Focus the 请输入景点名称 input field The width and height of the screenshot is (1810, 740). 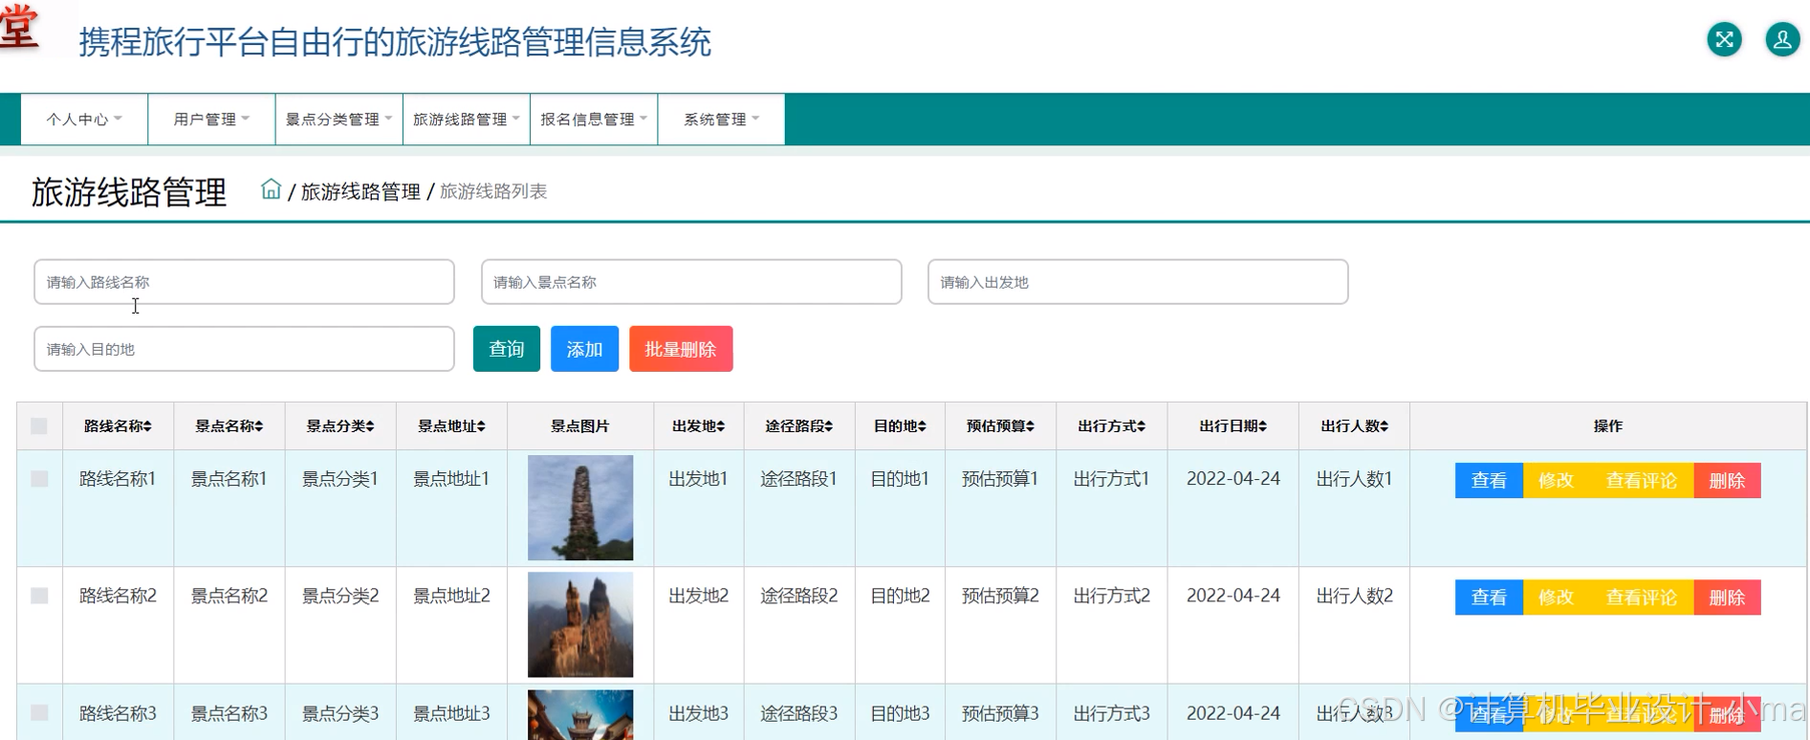click(x=691, y=282)
